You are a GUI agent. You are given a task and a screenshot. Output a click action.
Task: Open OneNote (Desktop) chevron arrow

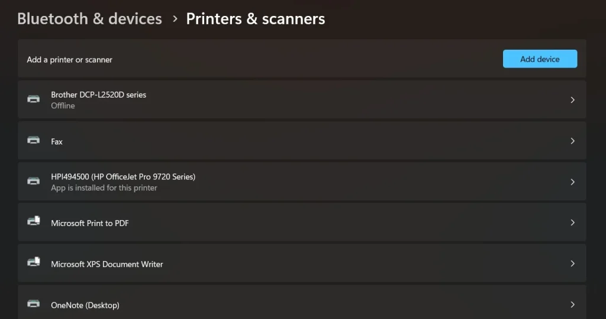[x=572, y=304]
